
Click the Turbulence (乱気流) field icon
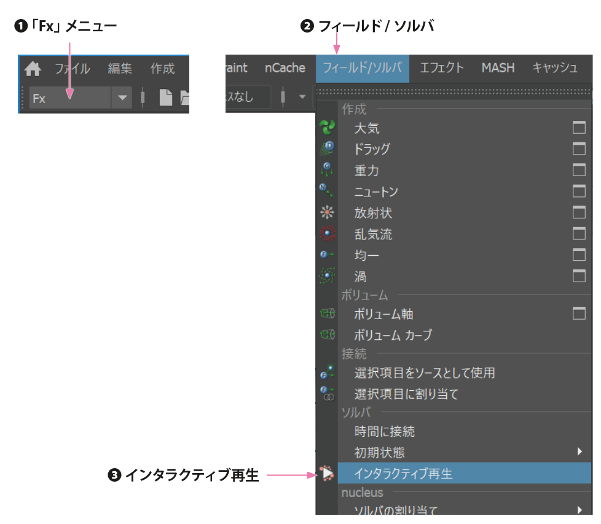[327, 234]
